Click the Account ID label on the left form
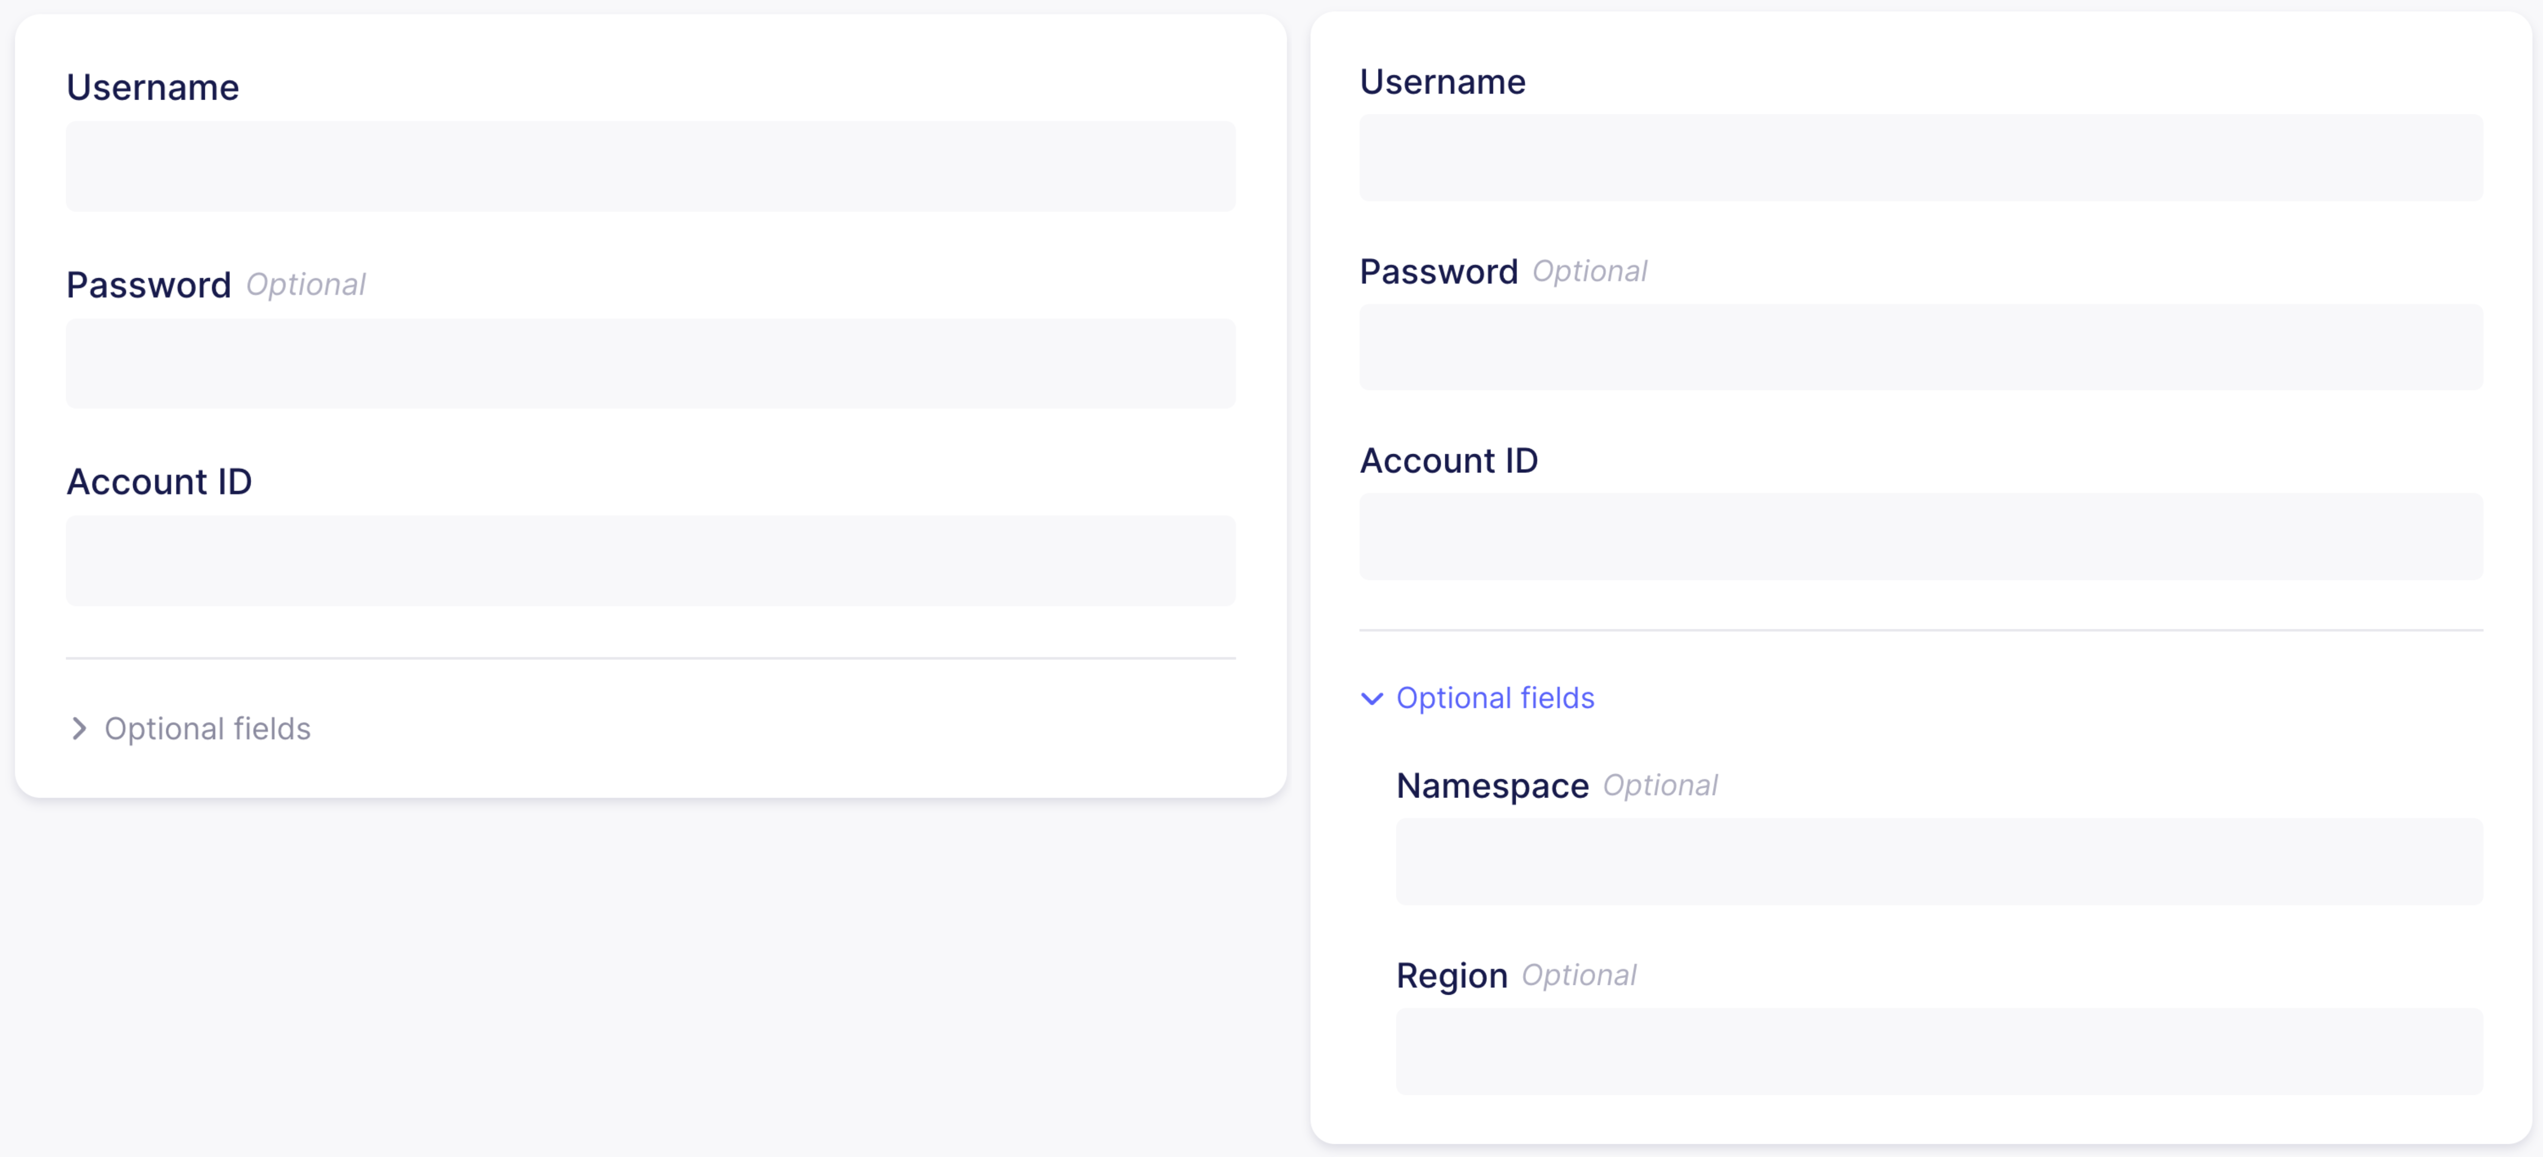 159,482
